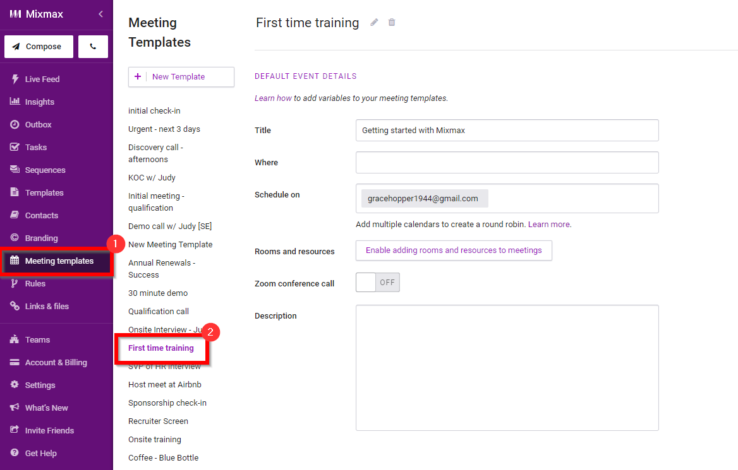Select New Meeting Template entry
The height and width of the screenshot is (470, 738).
click(171, 244)
